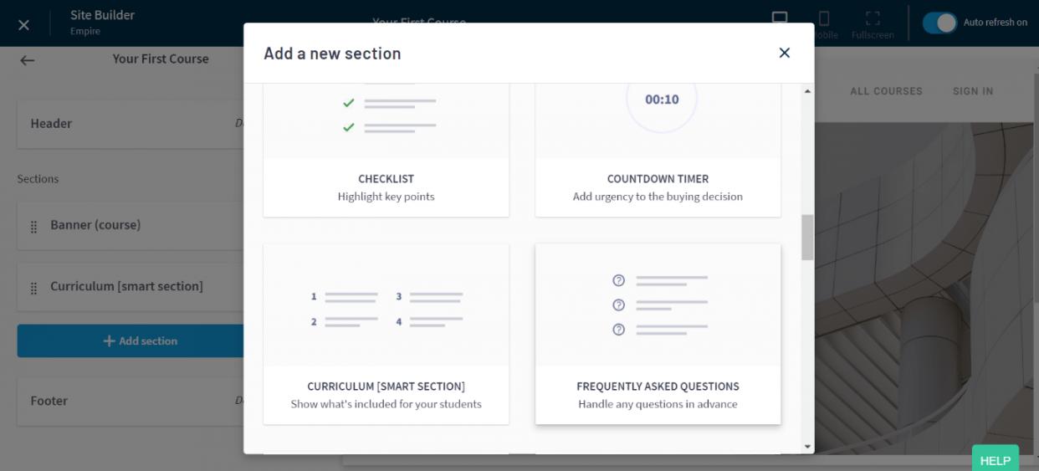Turn off the Auto refresh toggle

(x=939, y=23)
